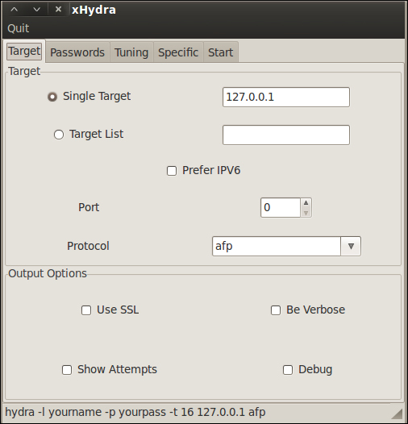Open the Quit menu

pos(19,28)
